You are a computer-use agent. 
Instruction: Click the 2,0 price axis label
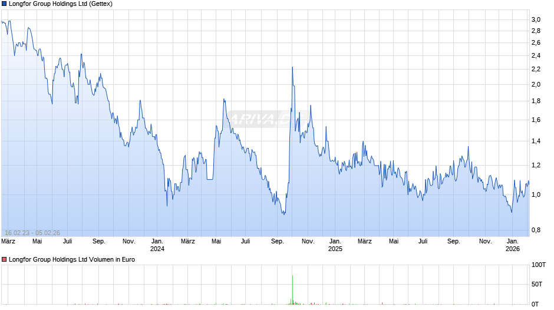[536, 84]
